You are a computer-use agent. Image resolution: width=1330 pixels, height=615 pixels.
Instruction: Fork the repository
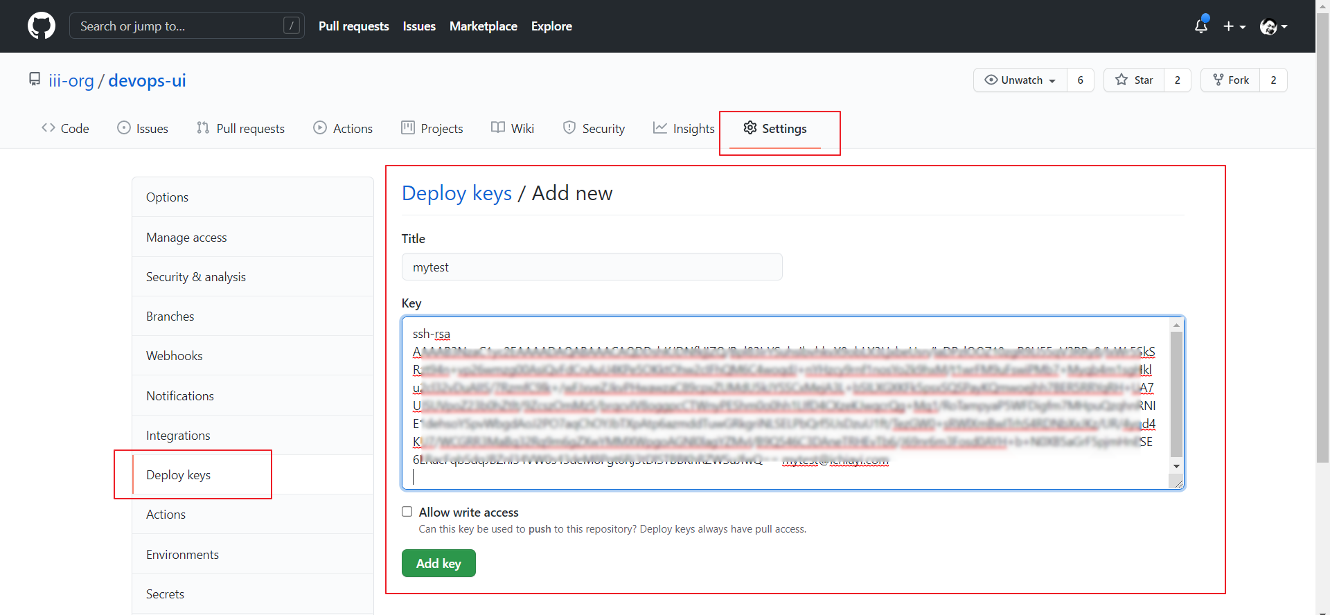click(x=1230, y=80)
